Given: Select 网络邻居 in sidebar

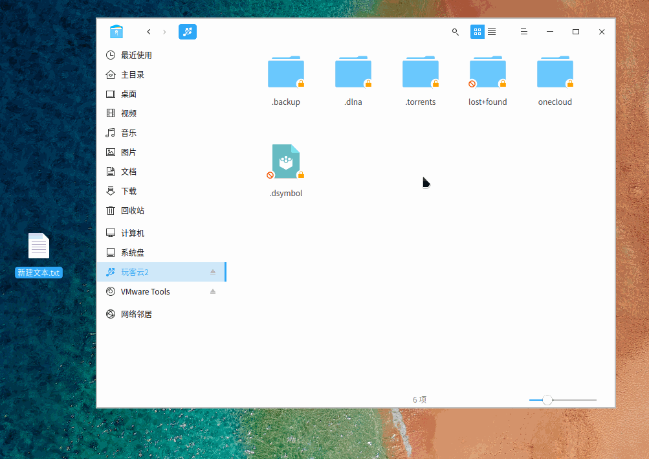Looking at the screenshot, I should pyautogui.click(x=136, y=314).
